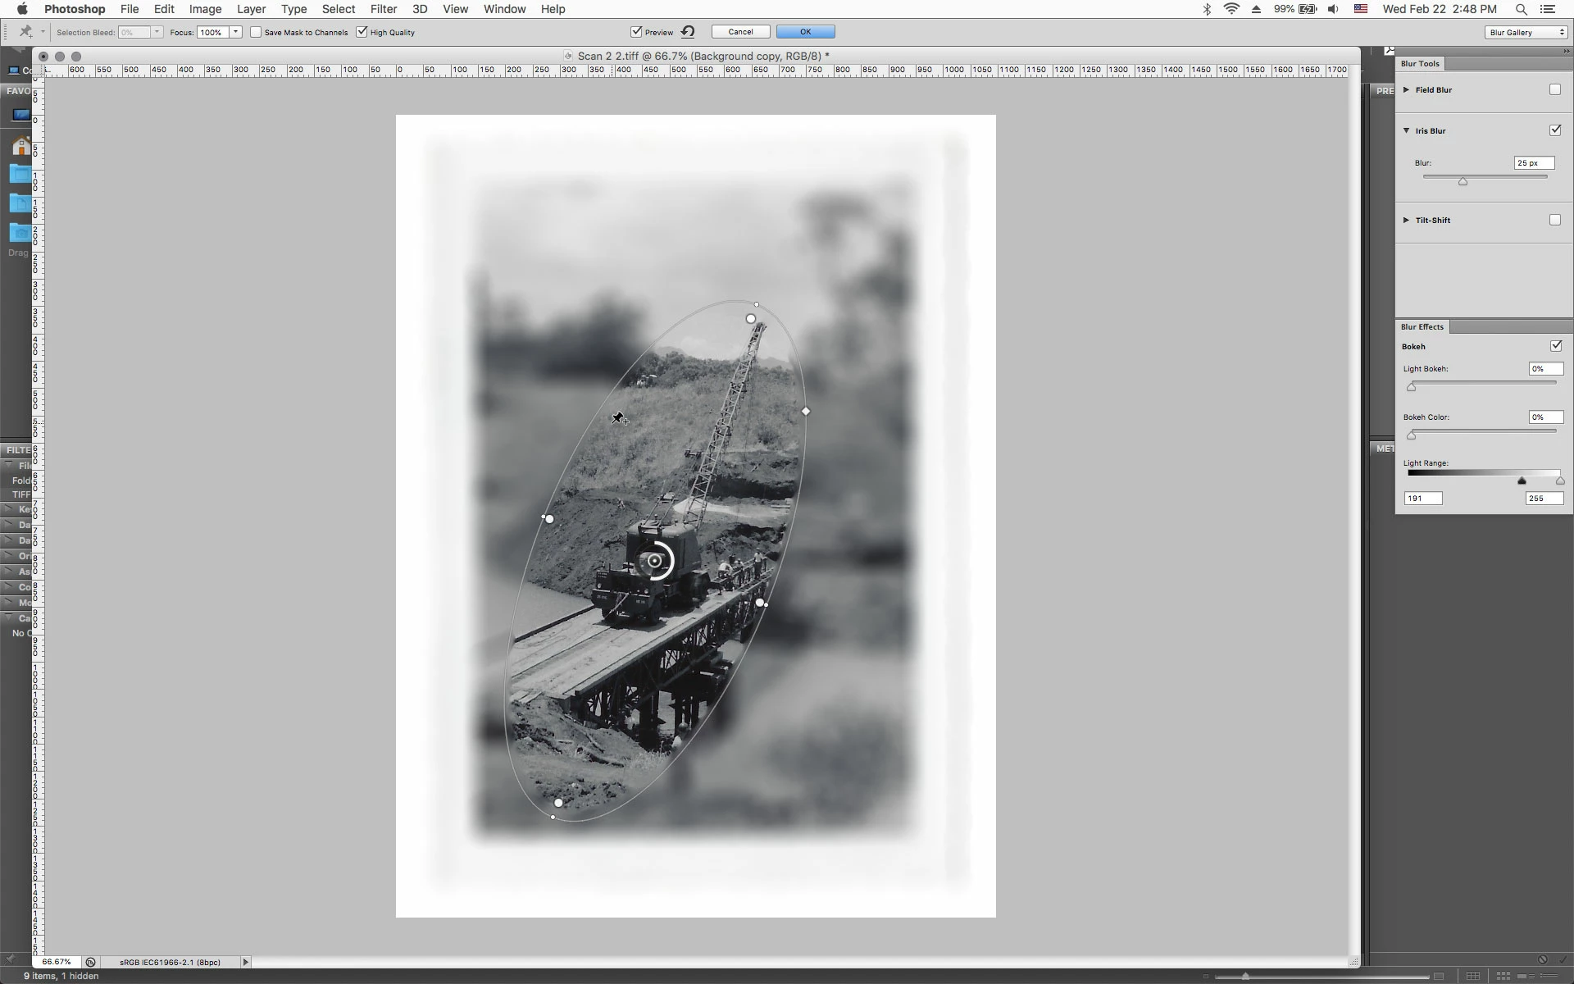Click the Bluetooth icon in menu bar

[x=1207, y=9]
